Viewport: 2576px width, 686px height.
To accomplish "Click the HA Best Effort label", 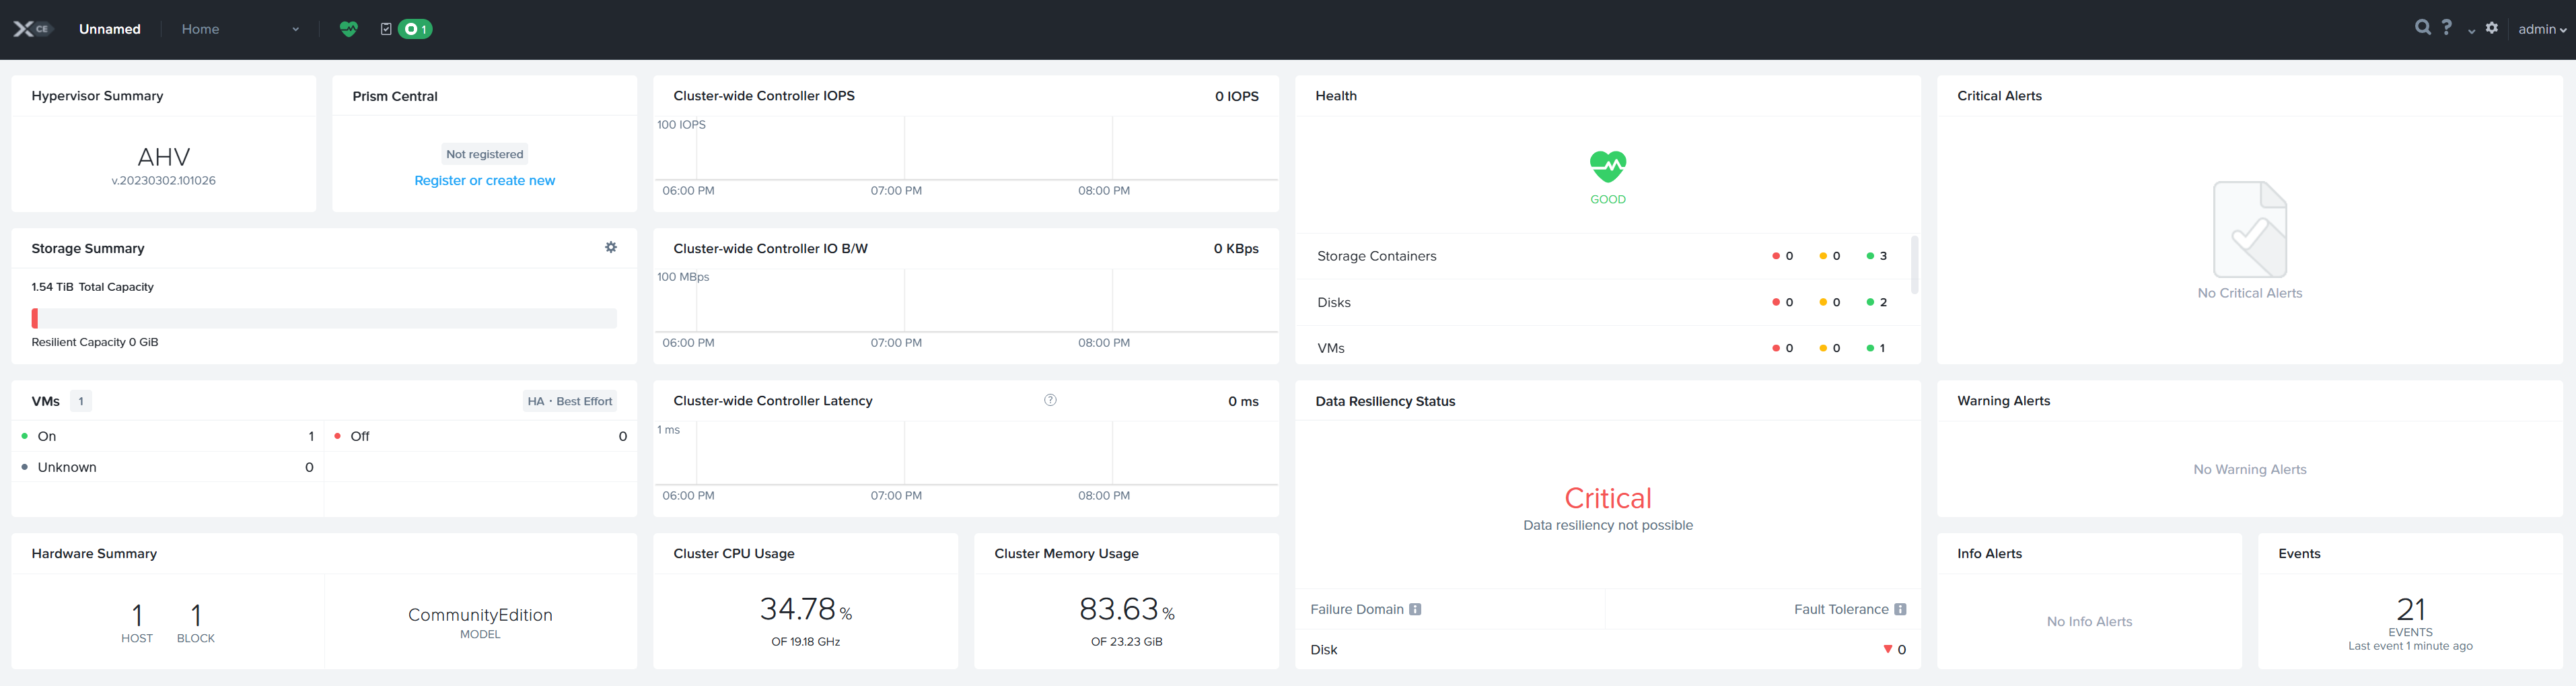I will click(x=570, y=401).
